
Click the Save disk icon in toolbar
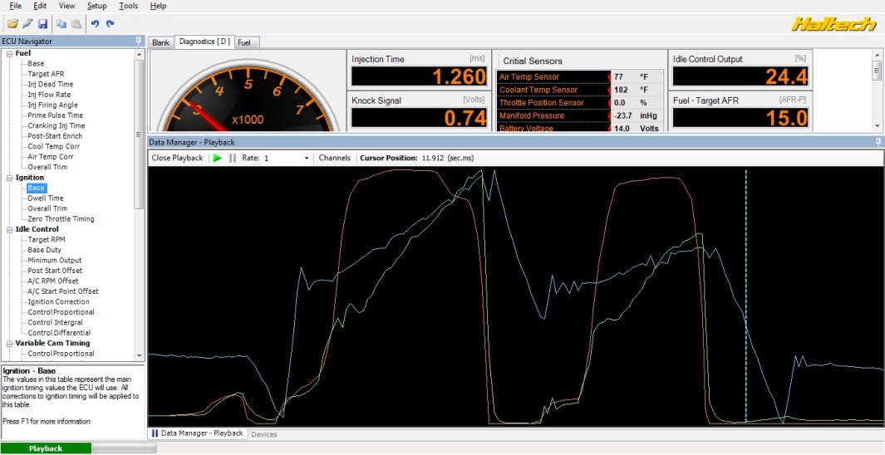pyautogui.click(x=42, y=24)
